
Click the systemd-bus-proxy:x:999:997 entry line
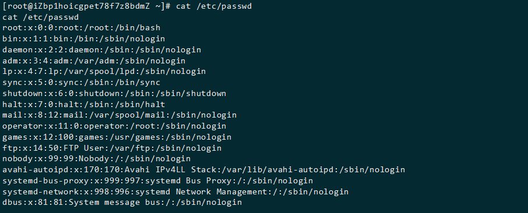[x=157, y=180]
